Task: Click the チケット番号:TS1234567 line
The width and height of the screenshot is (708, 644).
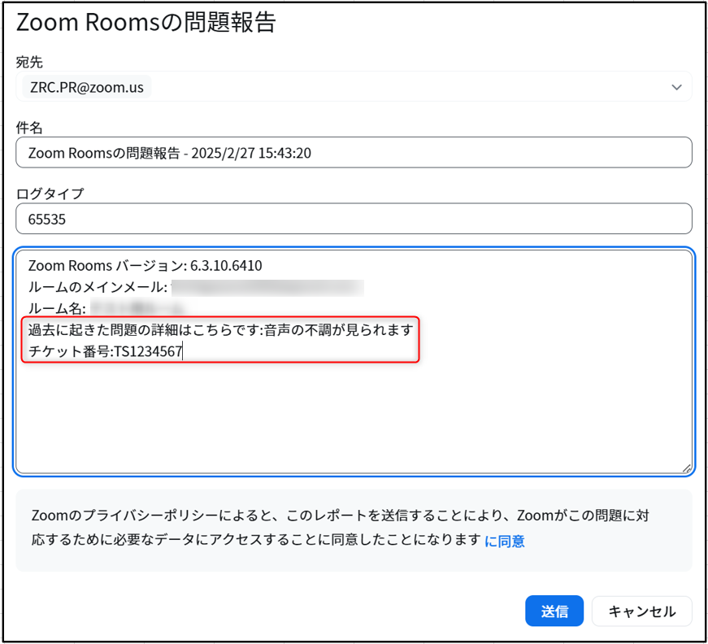Action: coord(105,351)
